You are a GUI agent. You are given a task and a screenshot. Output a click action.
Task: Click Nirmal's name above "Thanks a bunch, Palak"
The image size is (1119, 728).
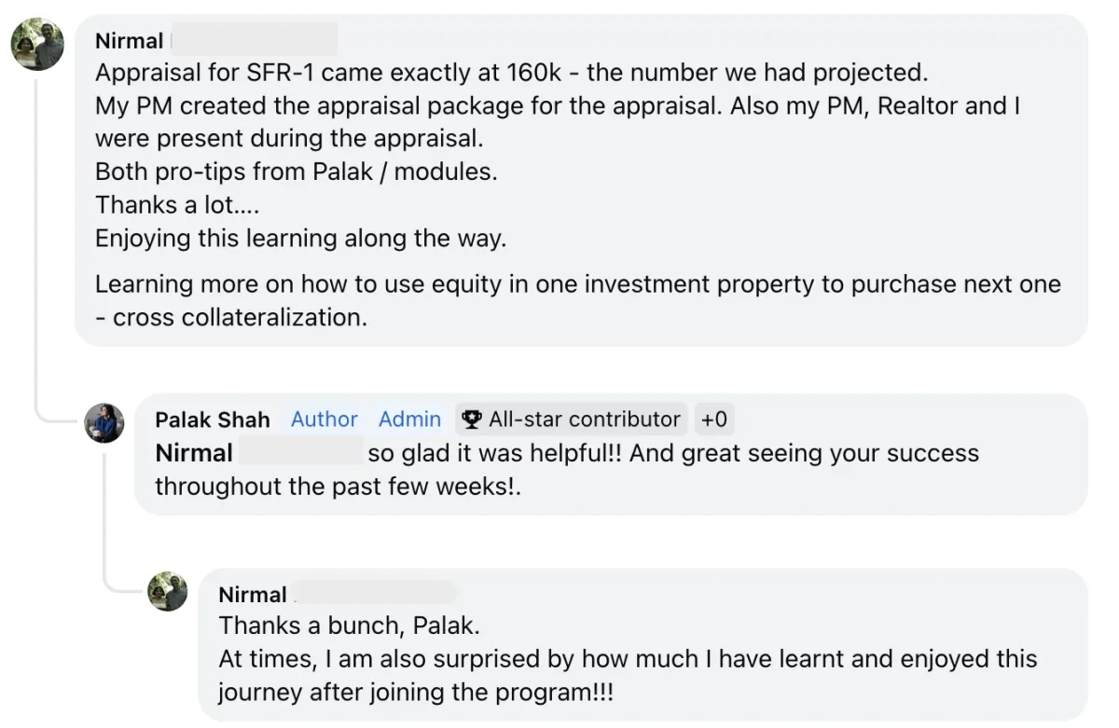pos(253,595)
